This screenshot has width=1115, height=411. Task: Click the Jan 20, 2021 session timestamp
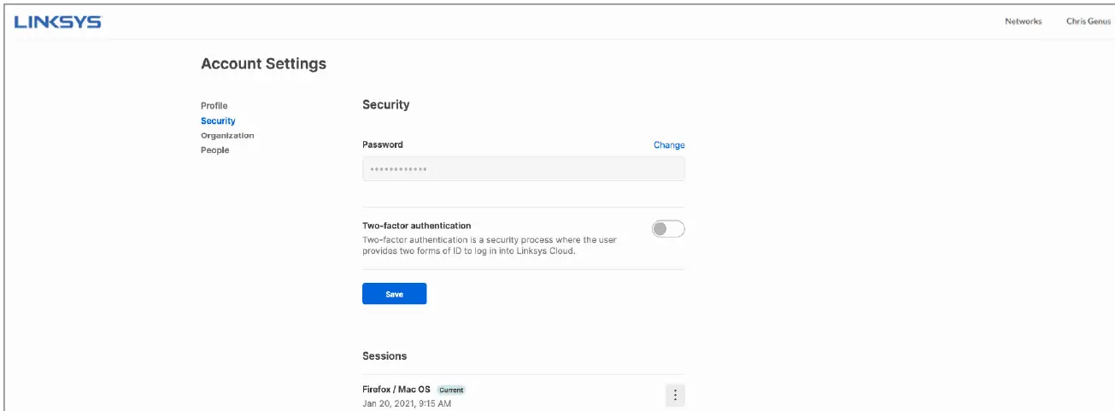pos(407,403)
